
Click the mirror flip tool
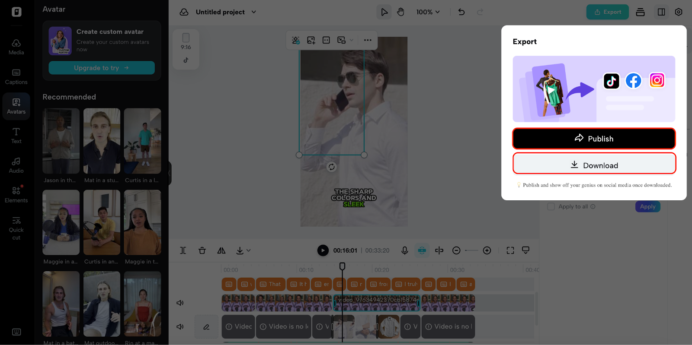coord(221,250)
